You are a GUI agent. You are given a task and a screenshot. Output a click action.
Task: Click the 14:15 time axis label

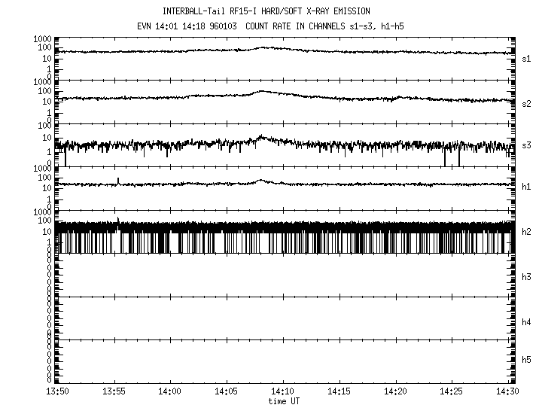tap(340, 391)
